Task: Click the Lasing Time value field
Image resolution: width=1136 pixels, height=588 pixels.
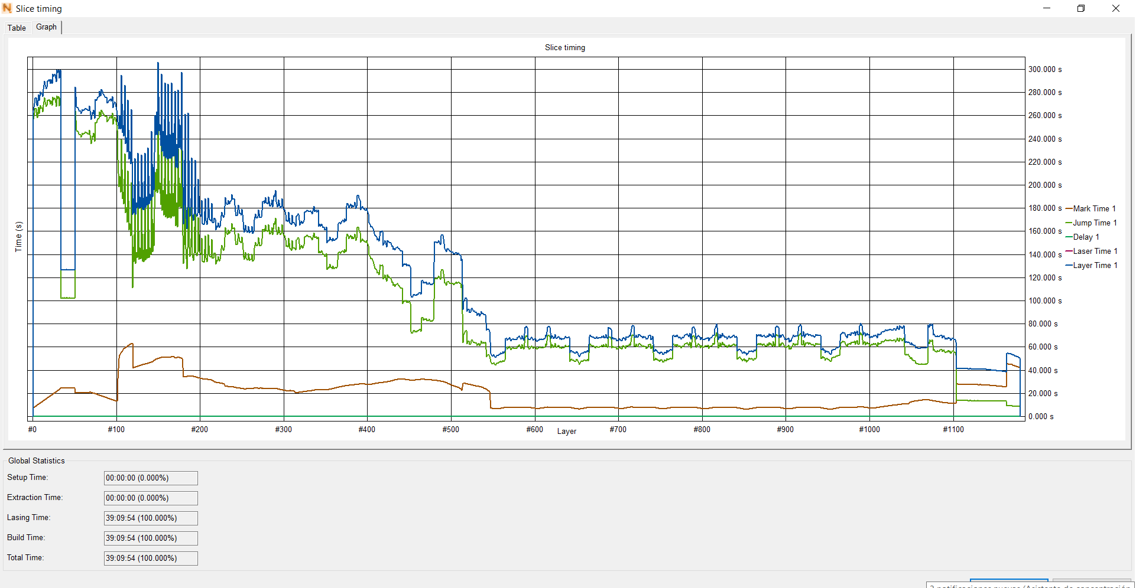Action: click(151, 518)
